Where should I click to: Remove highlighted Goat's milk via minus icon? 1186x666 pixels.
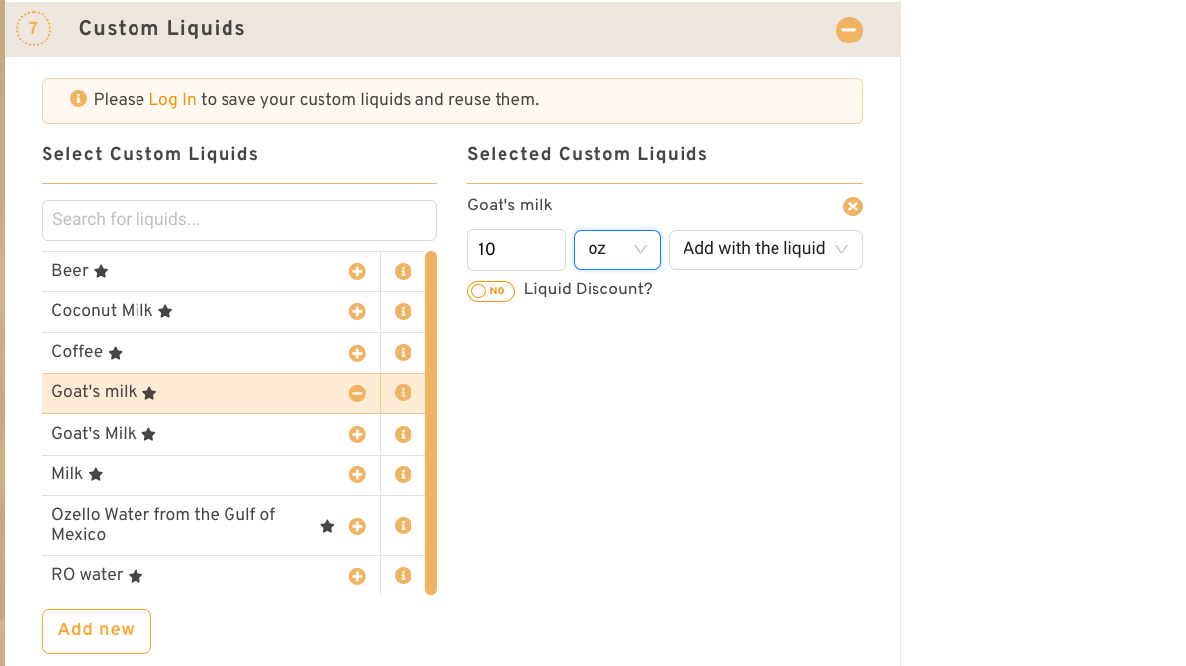(357, 393)
